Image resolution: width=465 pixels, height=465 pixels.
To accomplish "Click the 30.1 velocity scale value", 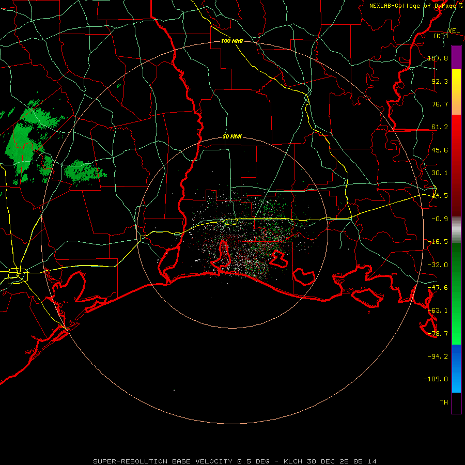I will coord(440,173).
